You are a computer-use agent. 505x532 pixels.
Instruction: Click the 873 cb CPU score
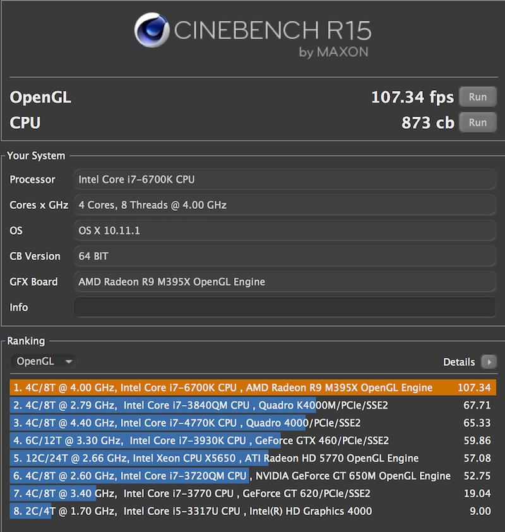point(427,122)
